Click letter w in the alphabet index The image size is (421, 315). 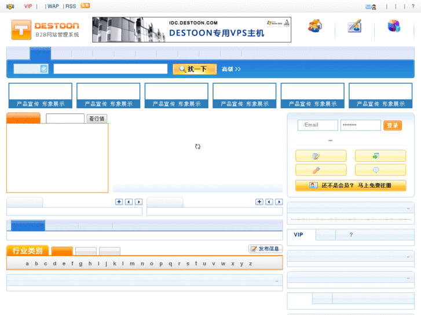coord(223,264)
